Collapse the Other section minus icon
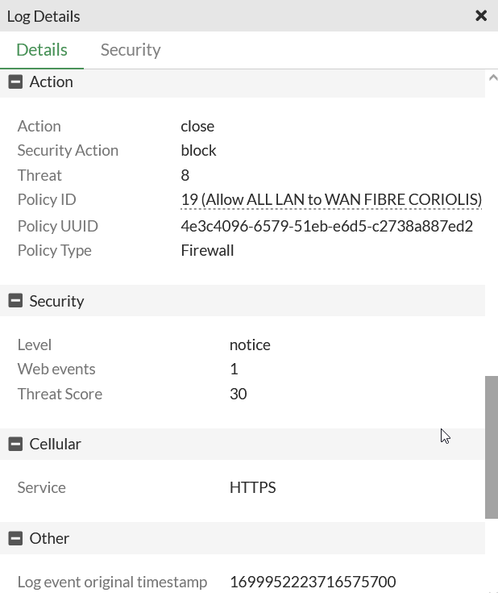 pyautogui.click(x=15, y=538)
